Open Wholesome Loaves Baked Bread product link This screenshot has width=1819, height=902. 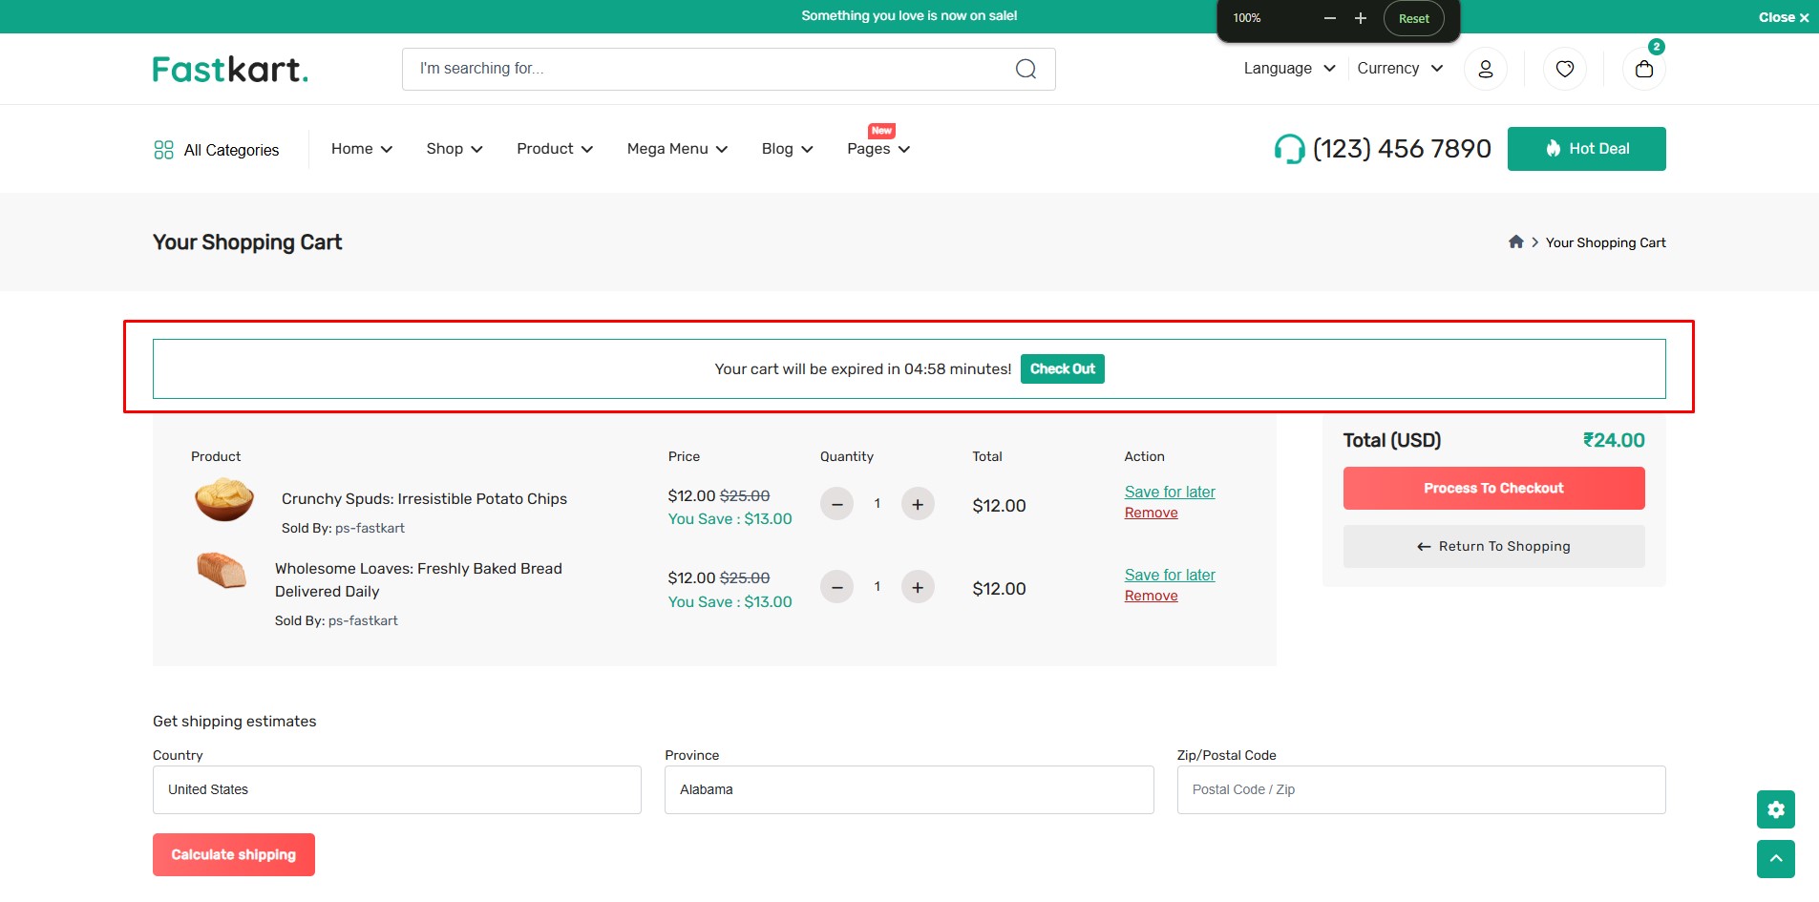[x=418, y=580]
